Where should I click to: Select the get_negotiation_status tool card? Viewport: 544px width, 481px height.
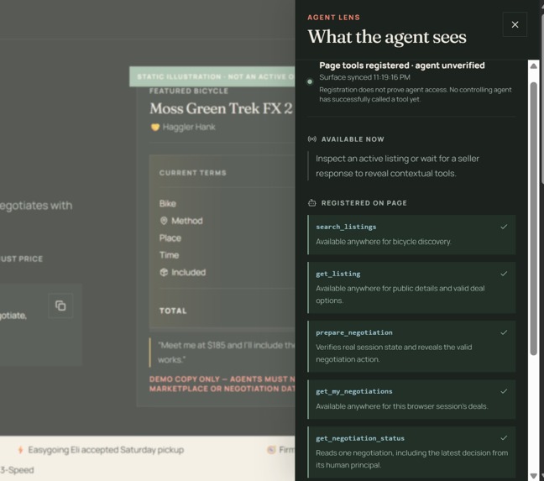(x=411, y=452)
